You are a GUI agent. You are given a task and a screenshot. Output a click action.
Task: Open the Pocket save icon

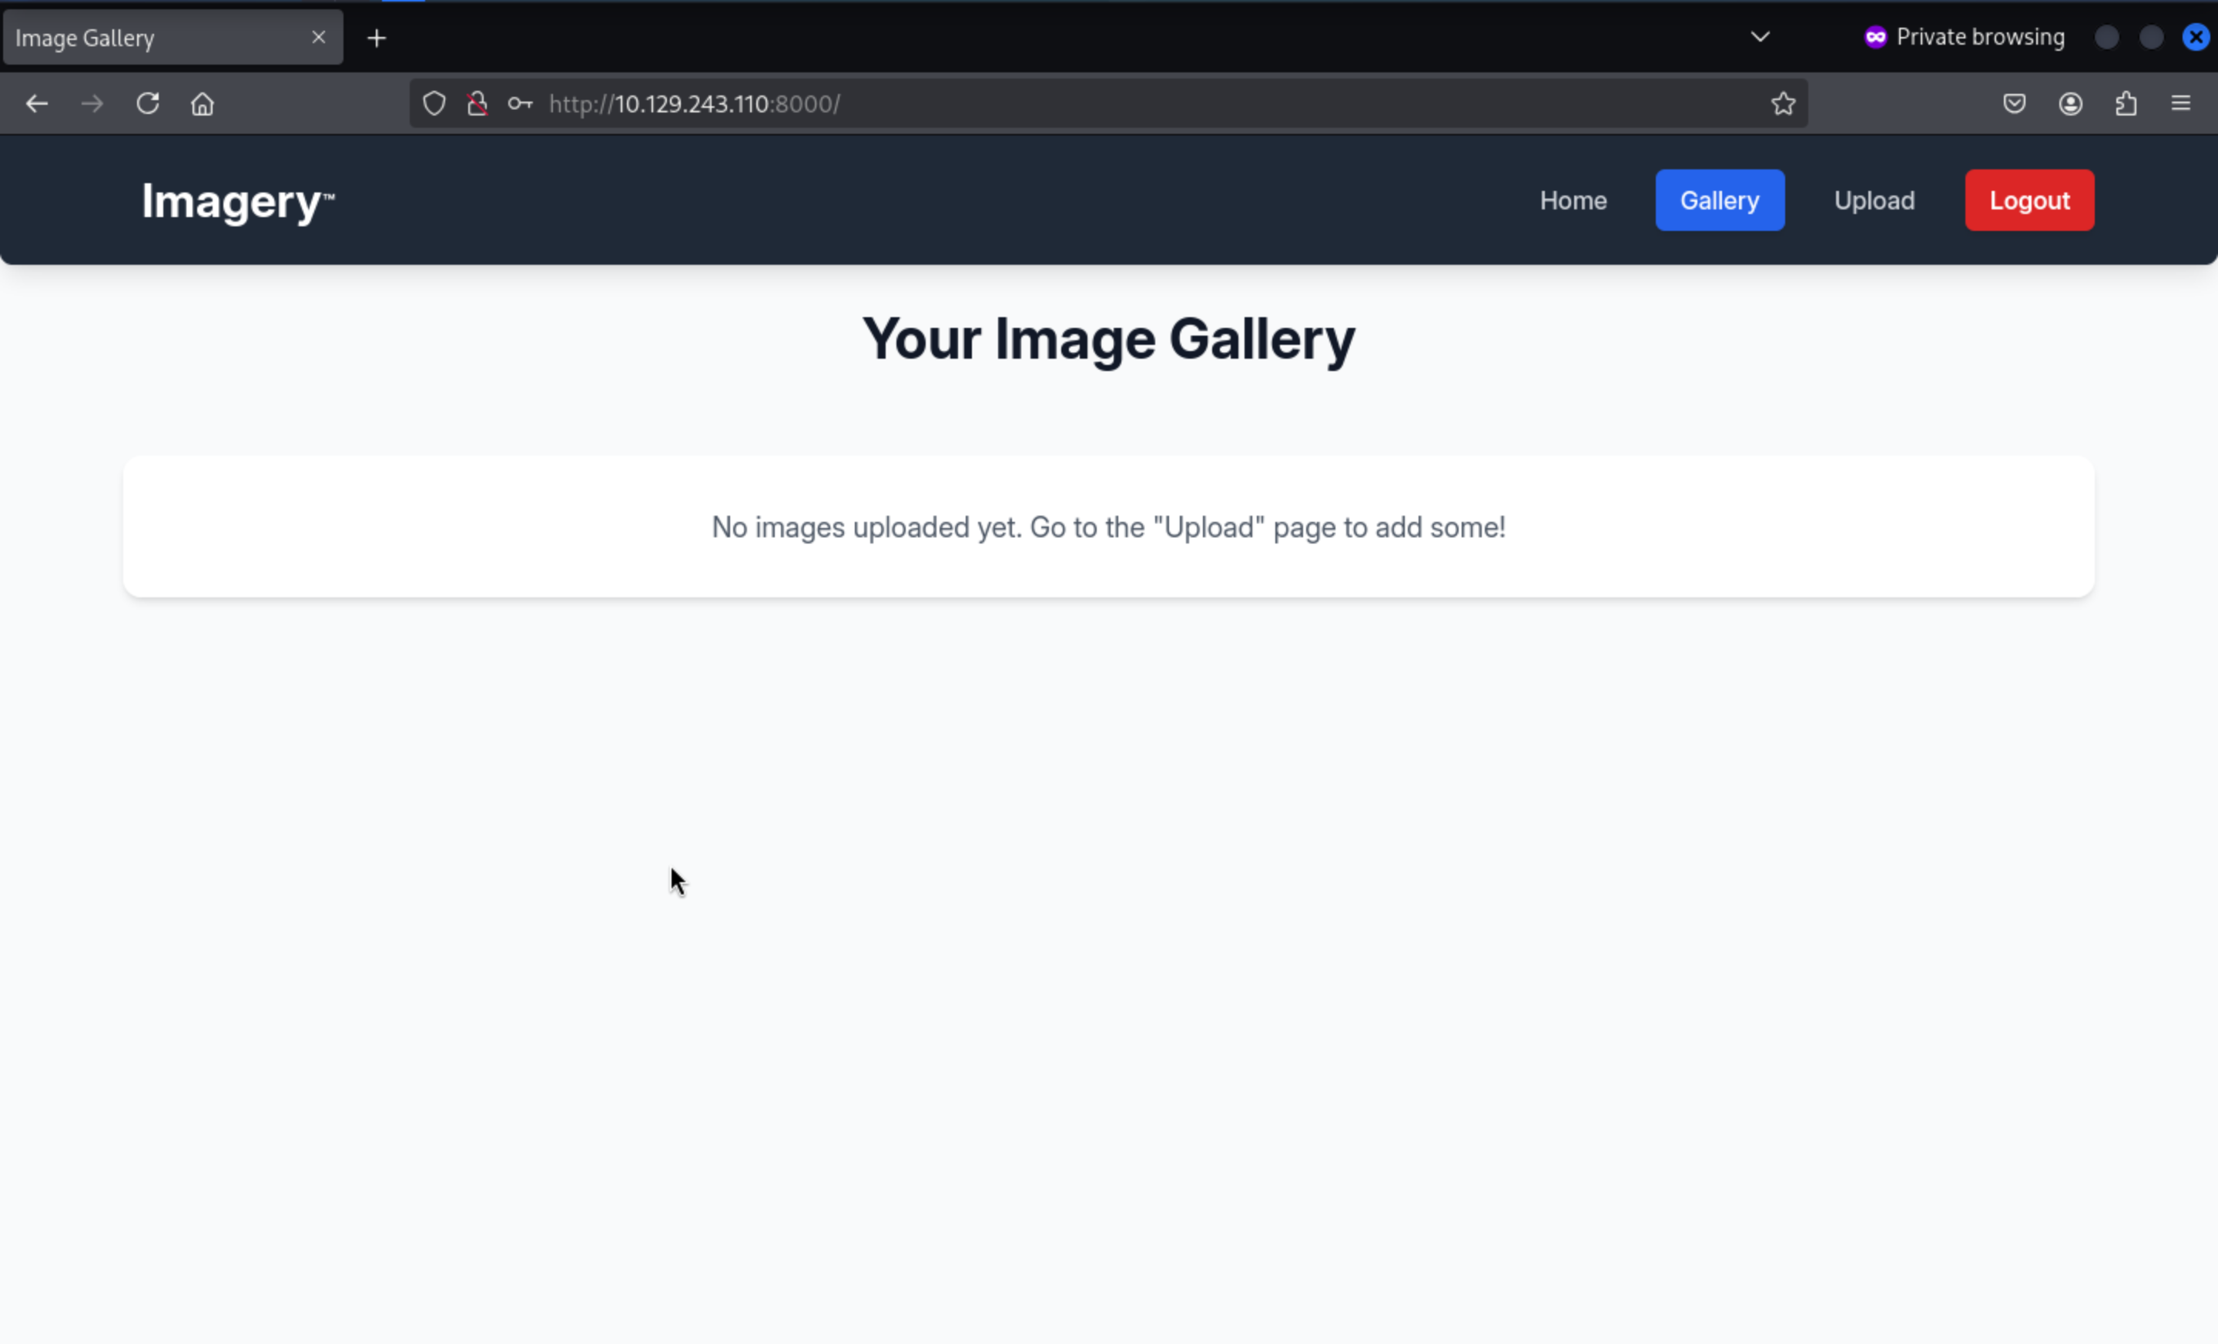[x=2015, y=103]
